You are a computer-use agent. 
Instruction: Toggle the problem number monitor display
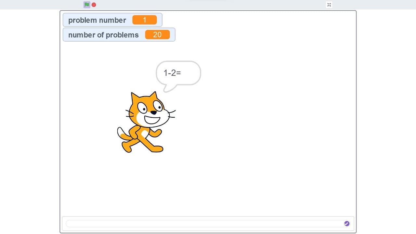pos(112,20)
